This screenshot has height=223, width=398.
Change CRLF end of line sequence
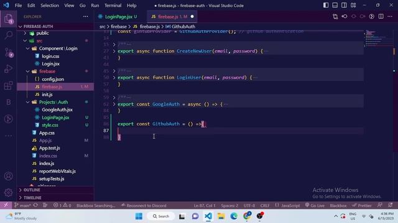pyautogui.click(x=265, y=205)
